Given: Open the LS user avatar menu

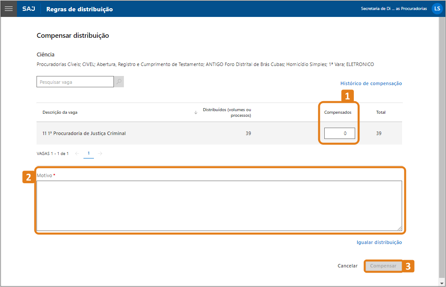Looking at the screenshot, I should point(437,9).
